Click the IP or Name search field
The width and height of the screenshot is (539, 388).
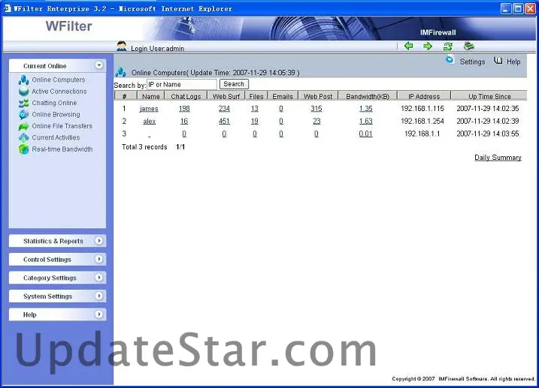[182, 84]
